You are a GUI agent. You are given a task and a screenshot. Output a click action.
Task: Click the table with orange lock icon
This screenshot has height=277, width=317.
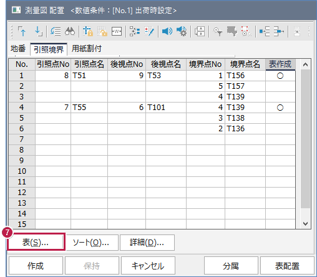point(88,31)
